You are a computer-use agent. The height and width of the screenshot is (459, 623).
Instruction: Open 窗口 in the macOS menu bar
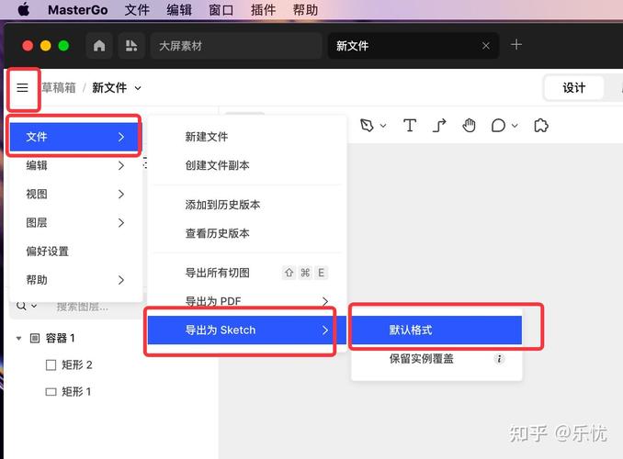coord(221,10)
